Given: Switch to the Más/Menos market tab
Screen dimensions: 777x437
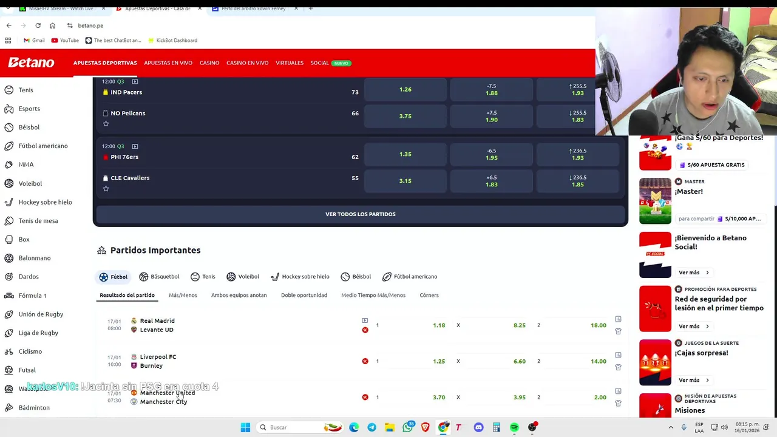Looking at the screenshot, I should [183, 295].
